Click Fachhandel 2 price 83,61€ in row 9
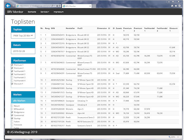This screenshot has height=140, width=187. (160, 73)
